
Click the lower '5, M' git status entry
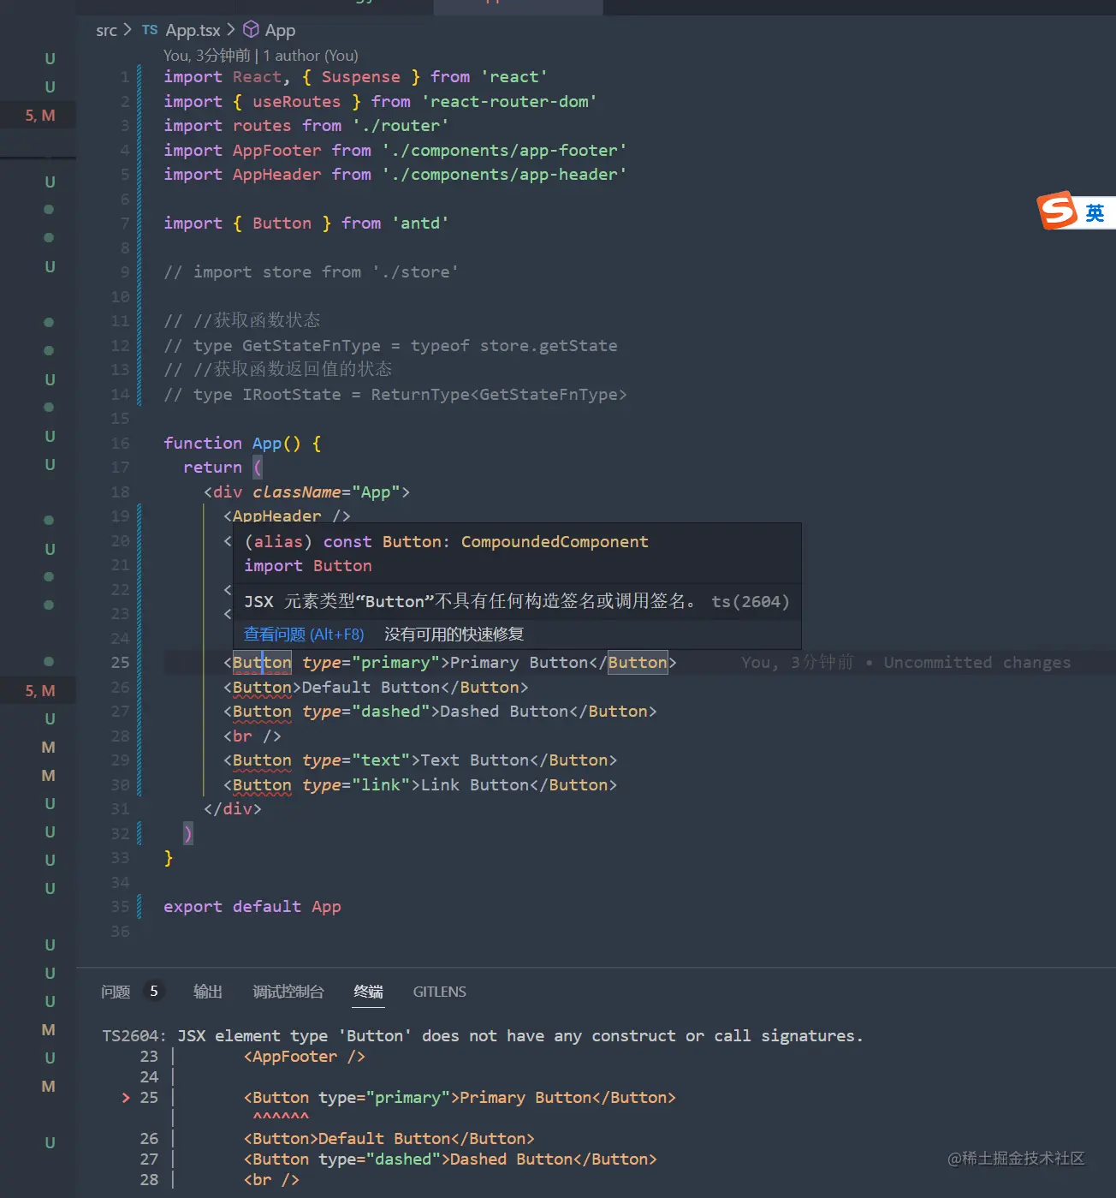40,691
